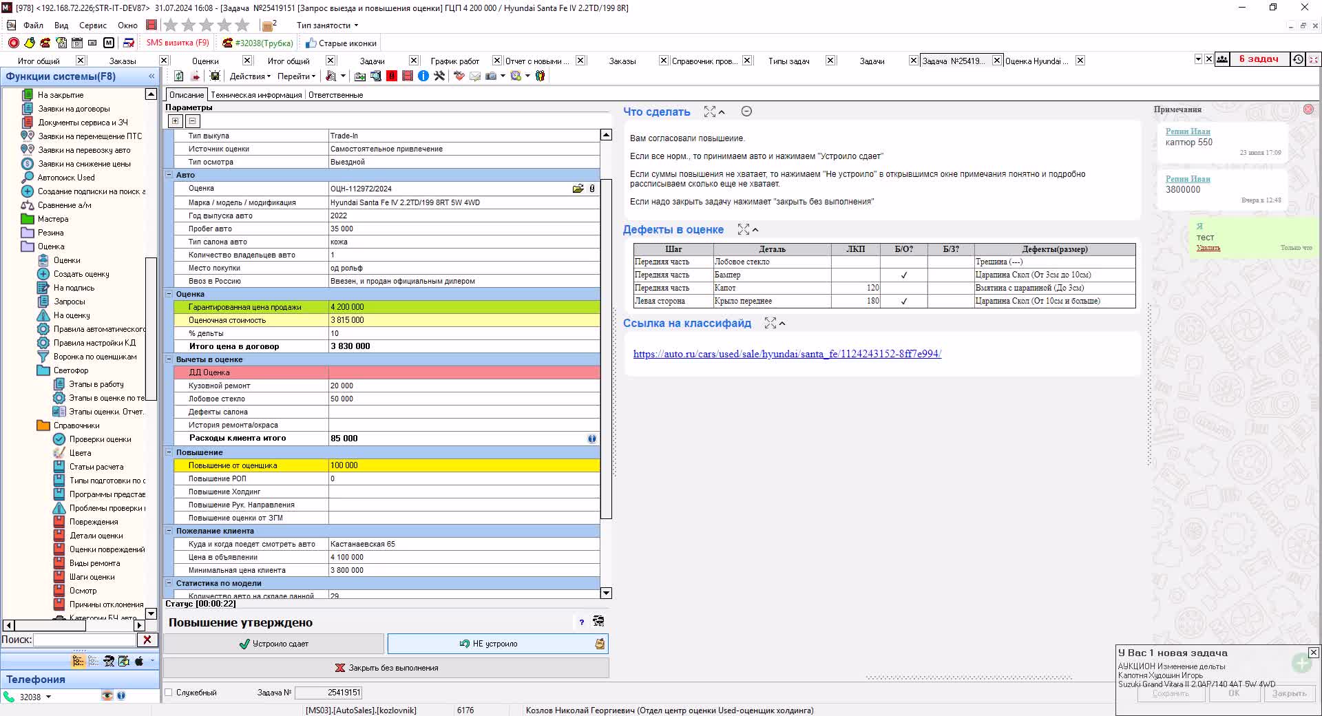Image resolution: width=1322 pixels, height=716 pixels.
Task: Click the Устроило сдает button
Action: [273, 644]
